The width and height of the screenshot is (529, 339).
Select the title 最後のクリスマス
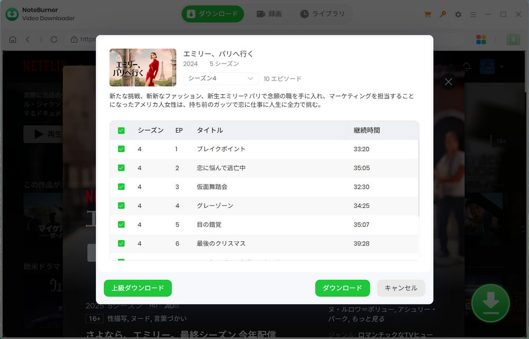(221, 243)
